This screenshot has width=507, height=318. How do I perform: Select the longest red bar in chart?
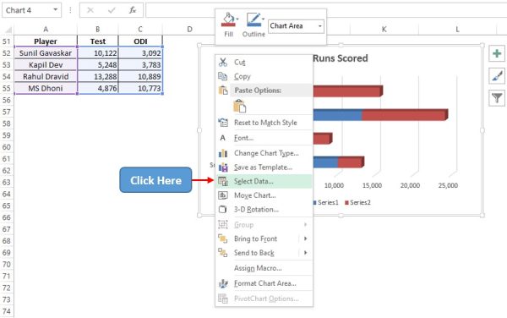tap(405, 115)
